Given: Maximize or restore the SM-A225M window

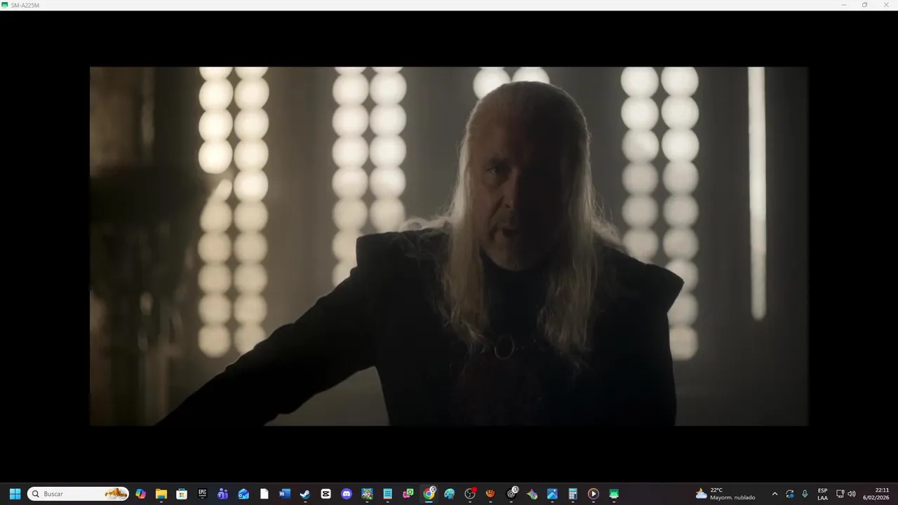Looking at the screenshot, I should tap(864, 5).
